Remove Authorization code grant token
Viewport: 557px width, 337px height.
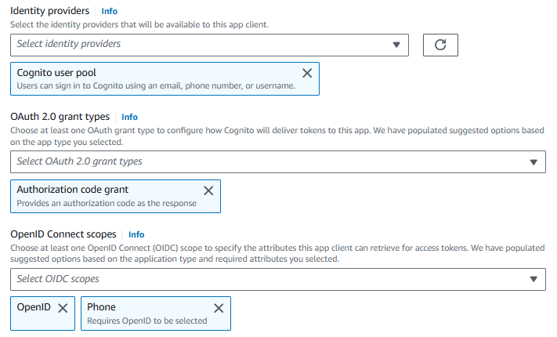click(208, 190)
